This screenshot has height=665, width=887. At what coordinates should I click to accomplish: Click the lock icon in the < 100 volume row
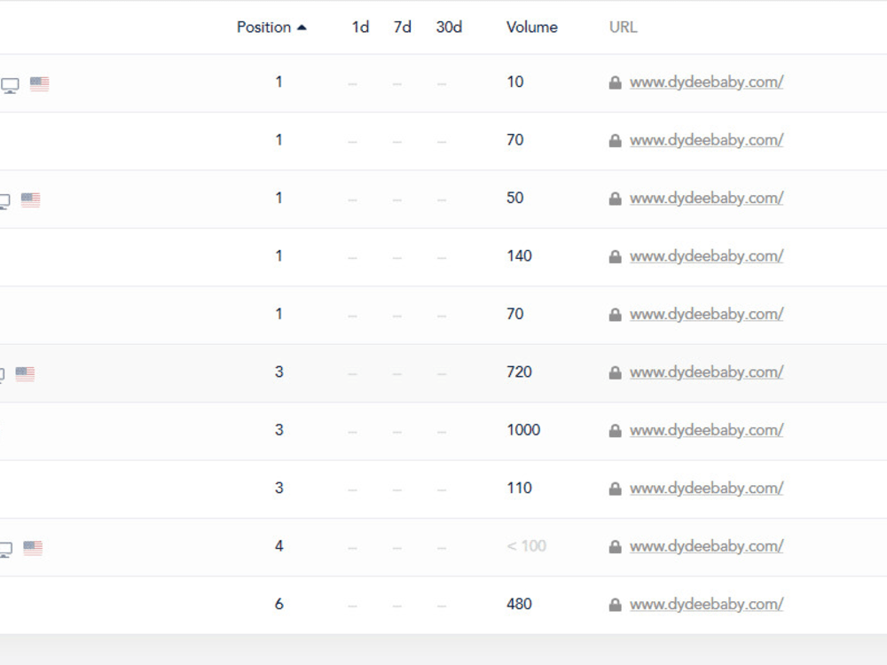615,547
